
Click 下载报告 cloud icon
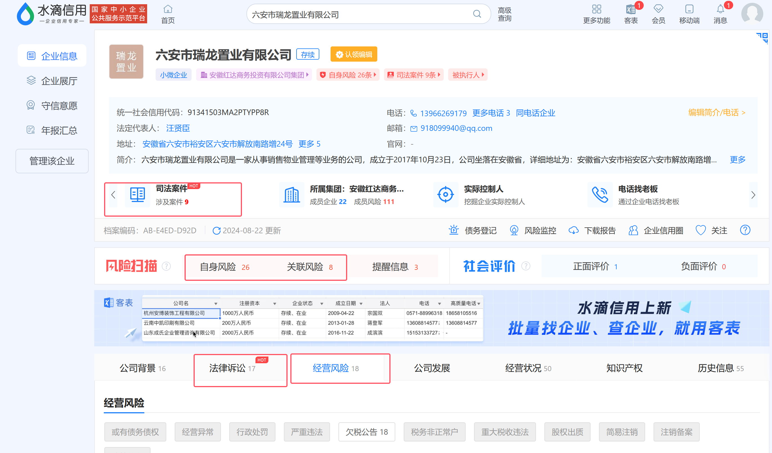(x=573, y=230)
